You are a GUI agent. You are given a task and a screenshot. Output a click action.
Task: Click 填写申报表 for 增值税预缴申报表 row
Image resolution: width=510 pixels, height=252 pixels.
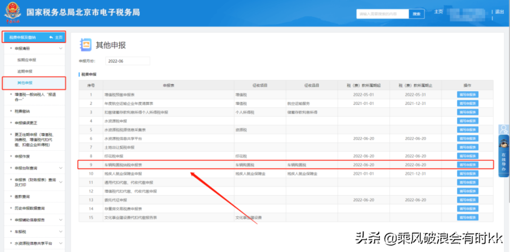pos(467,95)
